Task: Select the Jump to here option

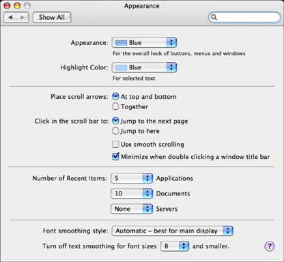Action: 115,131
